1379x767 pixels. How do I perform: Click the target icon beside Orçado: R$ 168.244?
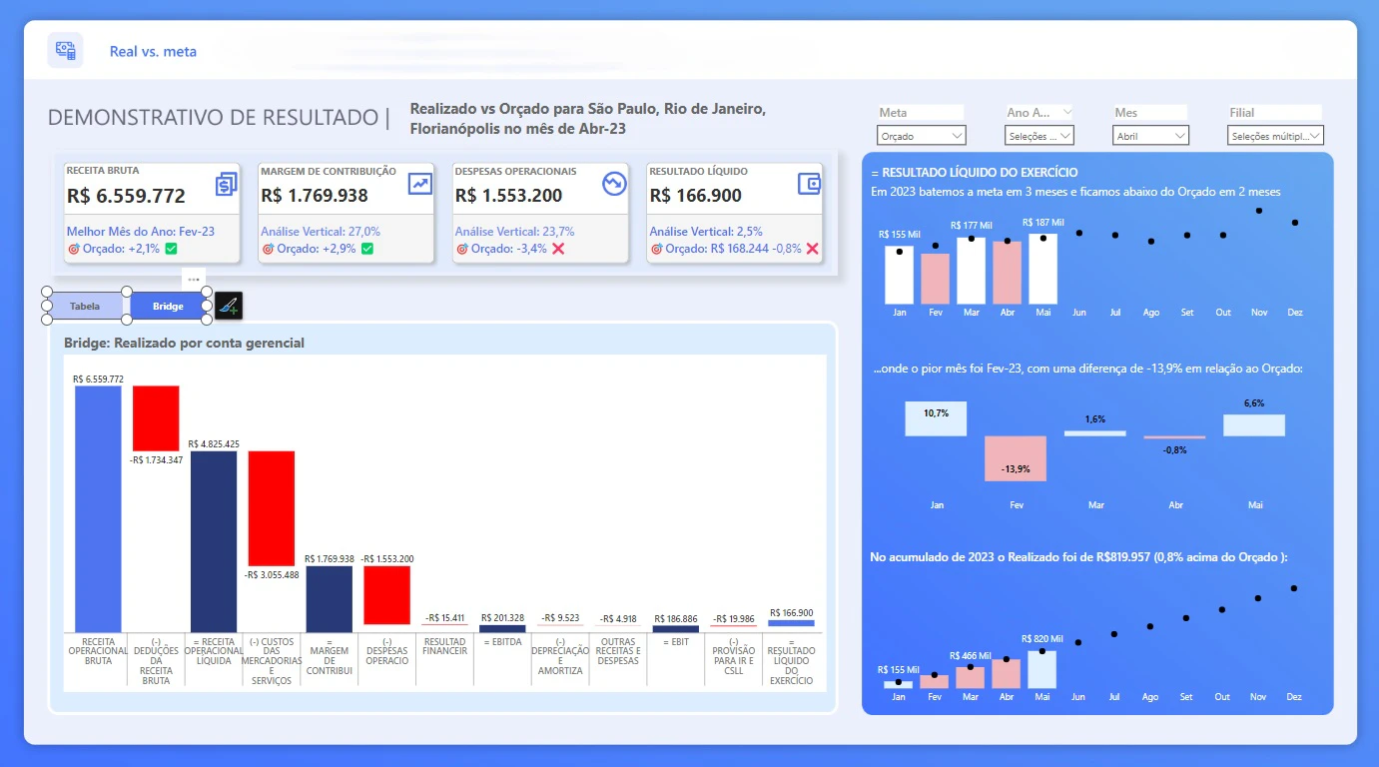(656, 249)
